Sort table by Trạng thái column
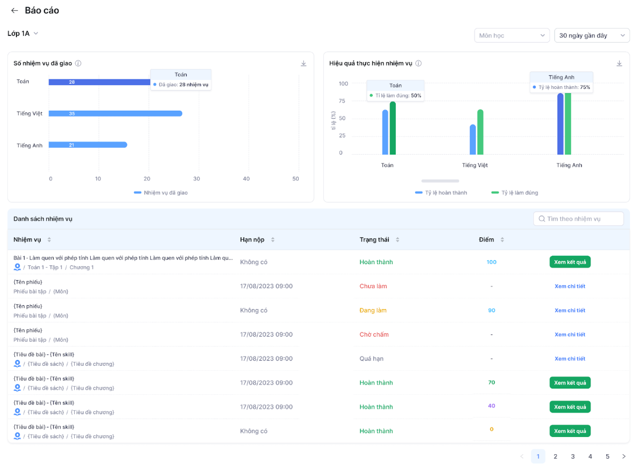The width and height of the screenshot is (639, 469). [x=397, y=240]
